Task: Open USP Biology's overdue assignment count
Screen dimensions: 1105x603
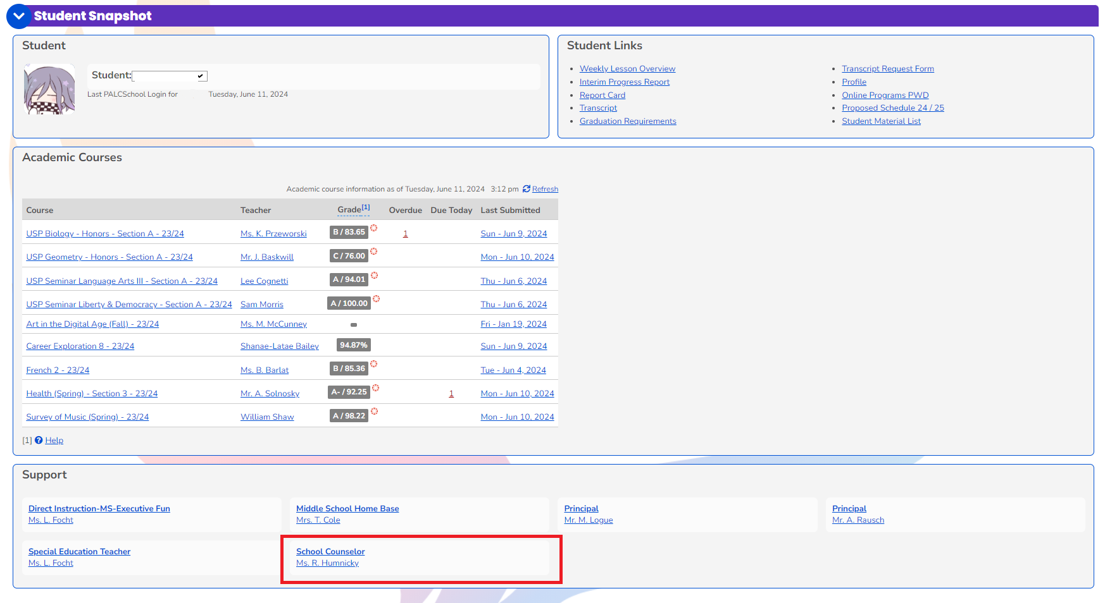Action: coord(405,233)
